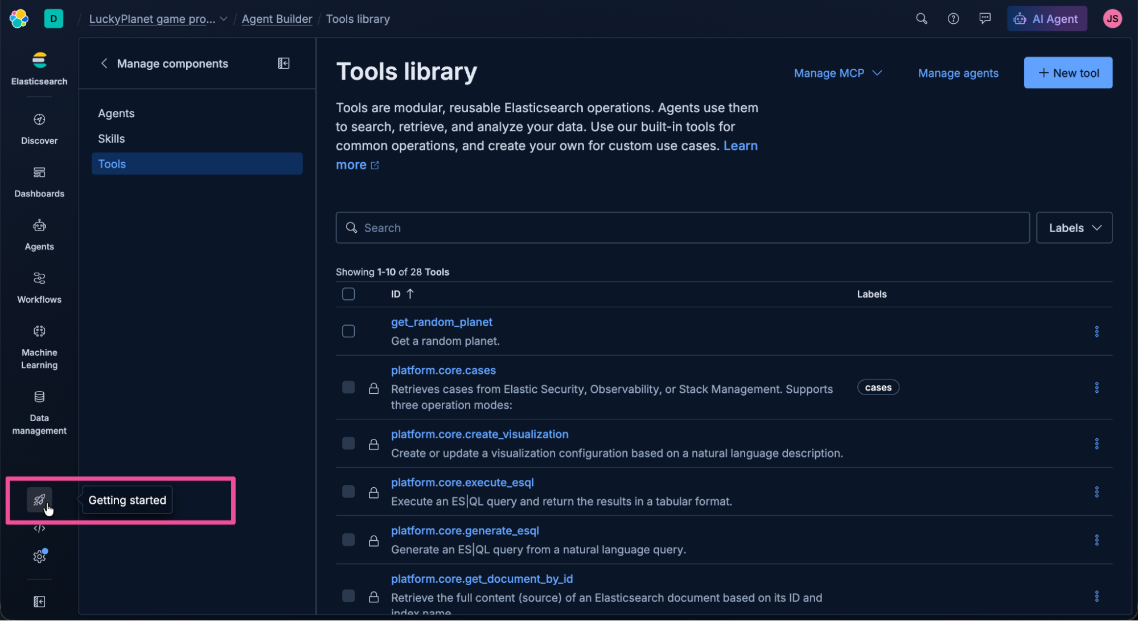Click lock icon on platform.core.cases row

pyautogui.click(x=373, y=388)
